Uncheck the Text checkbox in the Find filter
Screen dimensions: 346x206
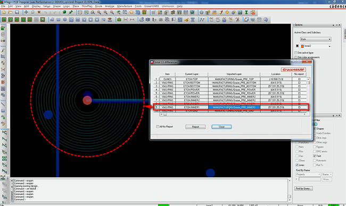click(314, 156)
